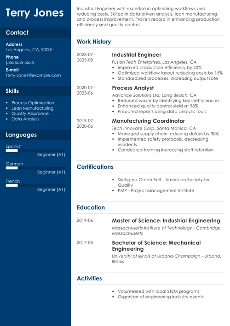Click the German language label
The height and width of the screenshot is (326, 230).
click(x=14, y=164)
